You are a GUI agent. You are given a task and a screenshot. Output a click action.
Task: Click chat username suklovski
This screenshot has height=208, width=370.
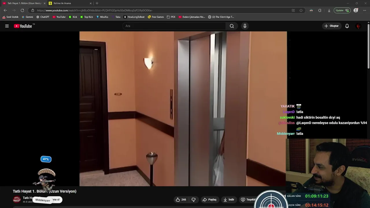(x=287, y=118)
